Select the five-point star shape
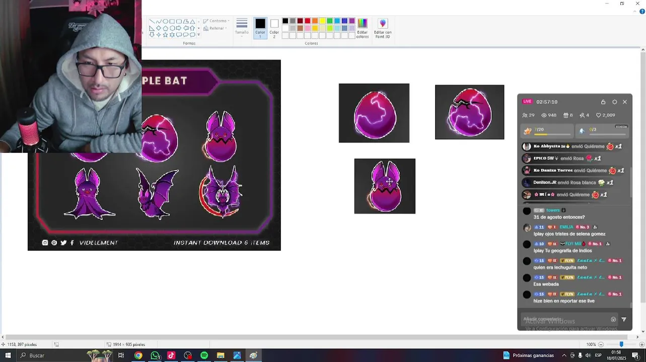Screen dimensions: 646x362 [x=165, y=35]
